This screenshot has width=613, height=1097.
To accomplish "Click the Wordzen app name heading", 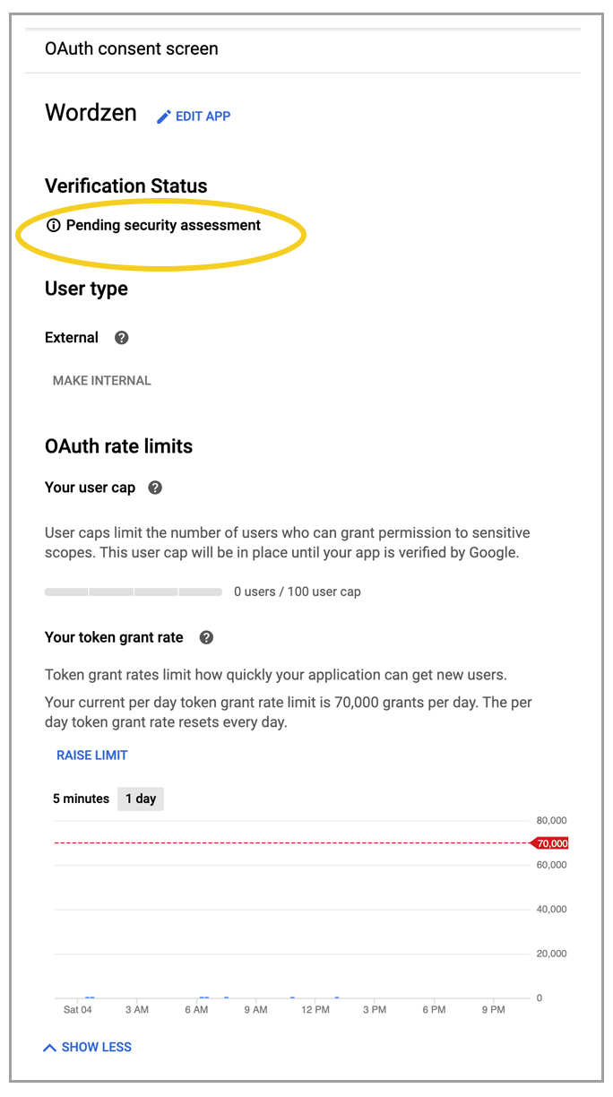I will pyautogui.click(x=91, y=113).
